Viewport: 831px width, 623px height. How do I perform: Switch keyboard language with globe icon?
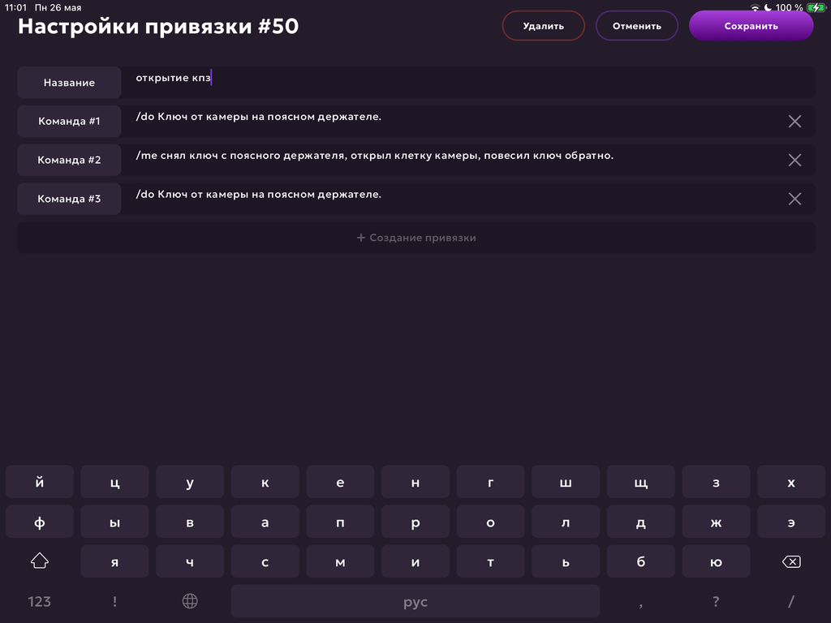click(x=190, y=601)
